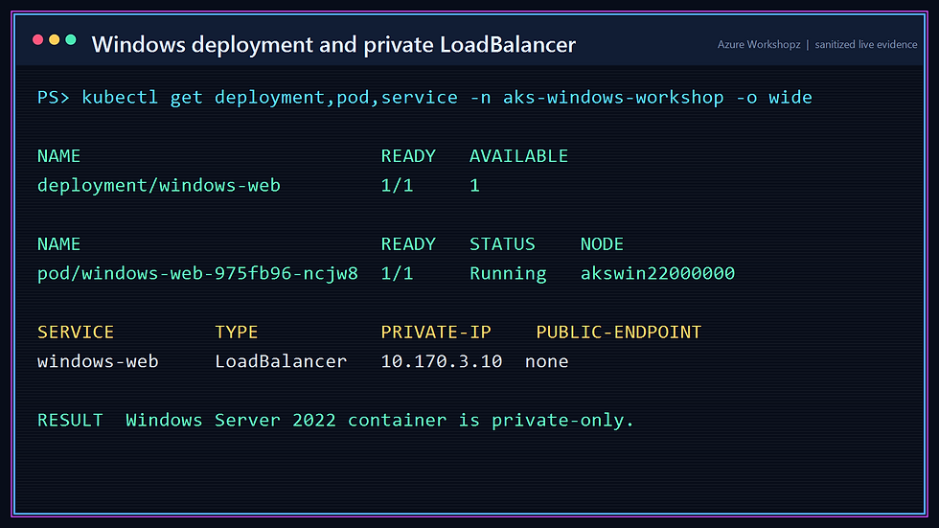Click the RESULT line about Windows Server 2022
939x528 pixels.
point(335,421)
